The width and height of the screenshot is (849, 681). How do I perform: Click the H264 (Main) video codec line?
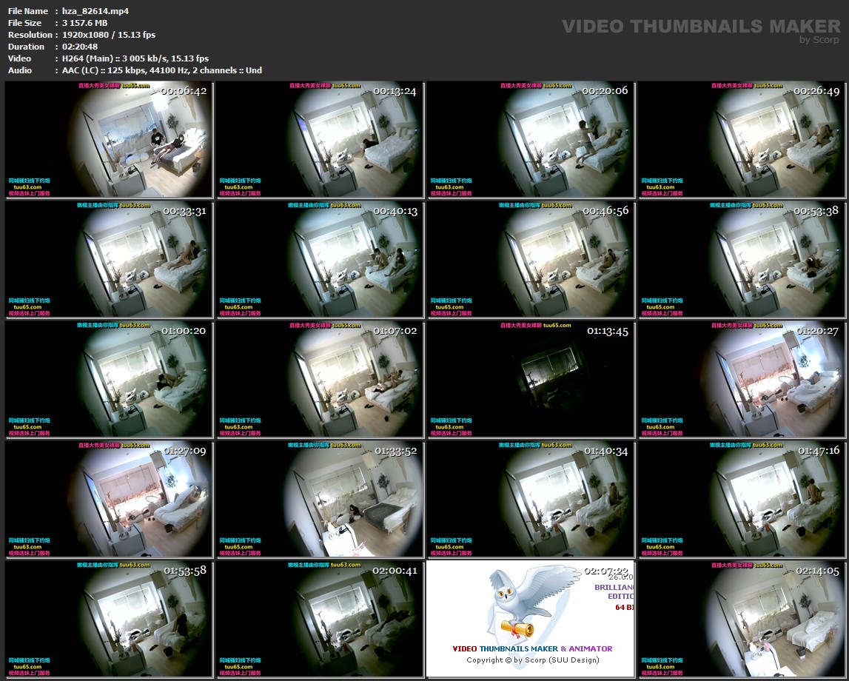[135, 58]
